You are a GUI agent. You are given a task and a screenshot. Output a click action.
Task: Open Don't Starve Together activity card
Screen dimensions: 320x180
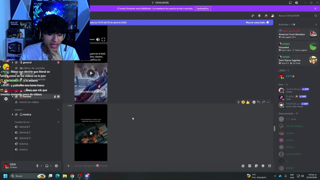point(298,60)
